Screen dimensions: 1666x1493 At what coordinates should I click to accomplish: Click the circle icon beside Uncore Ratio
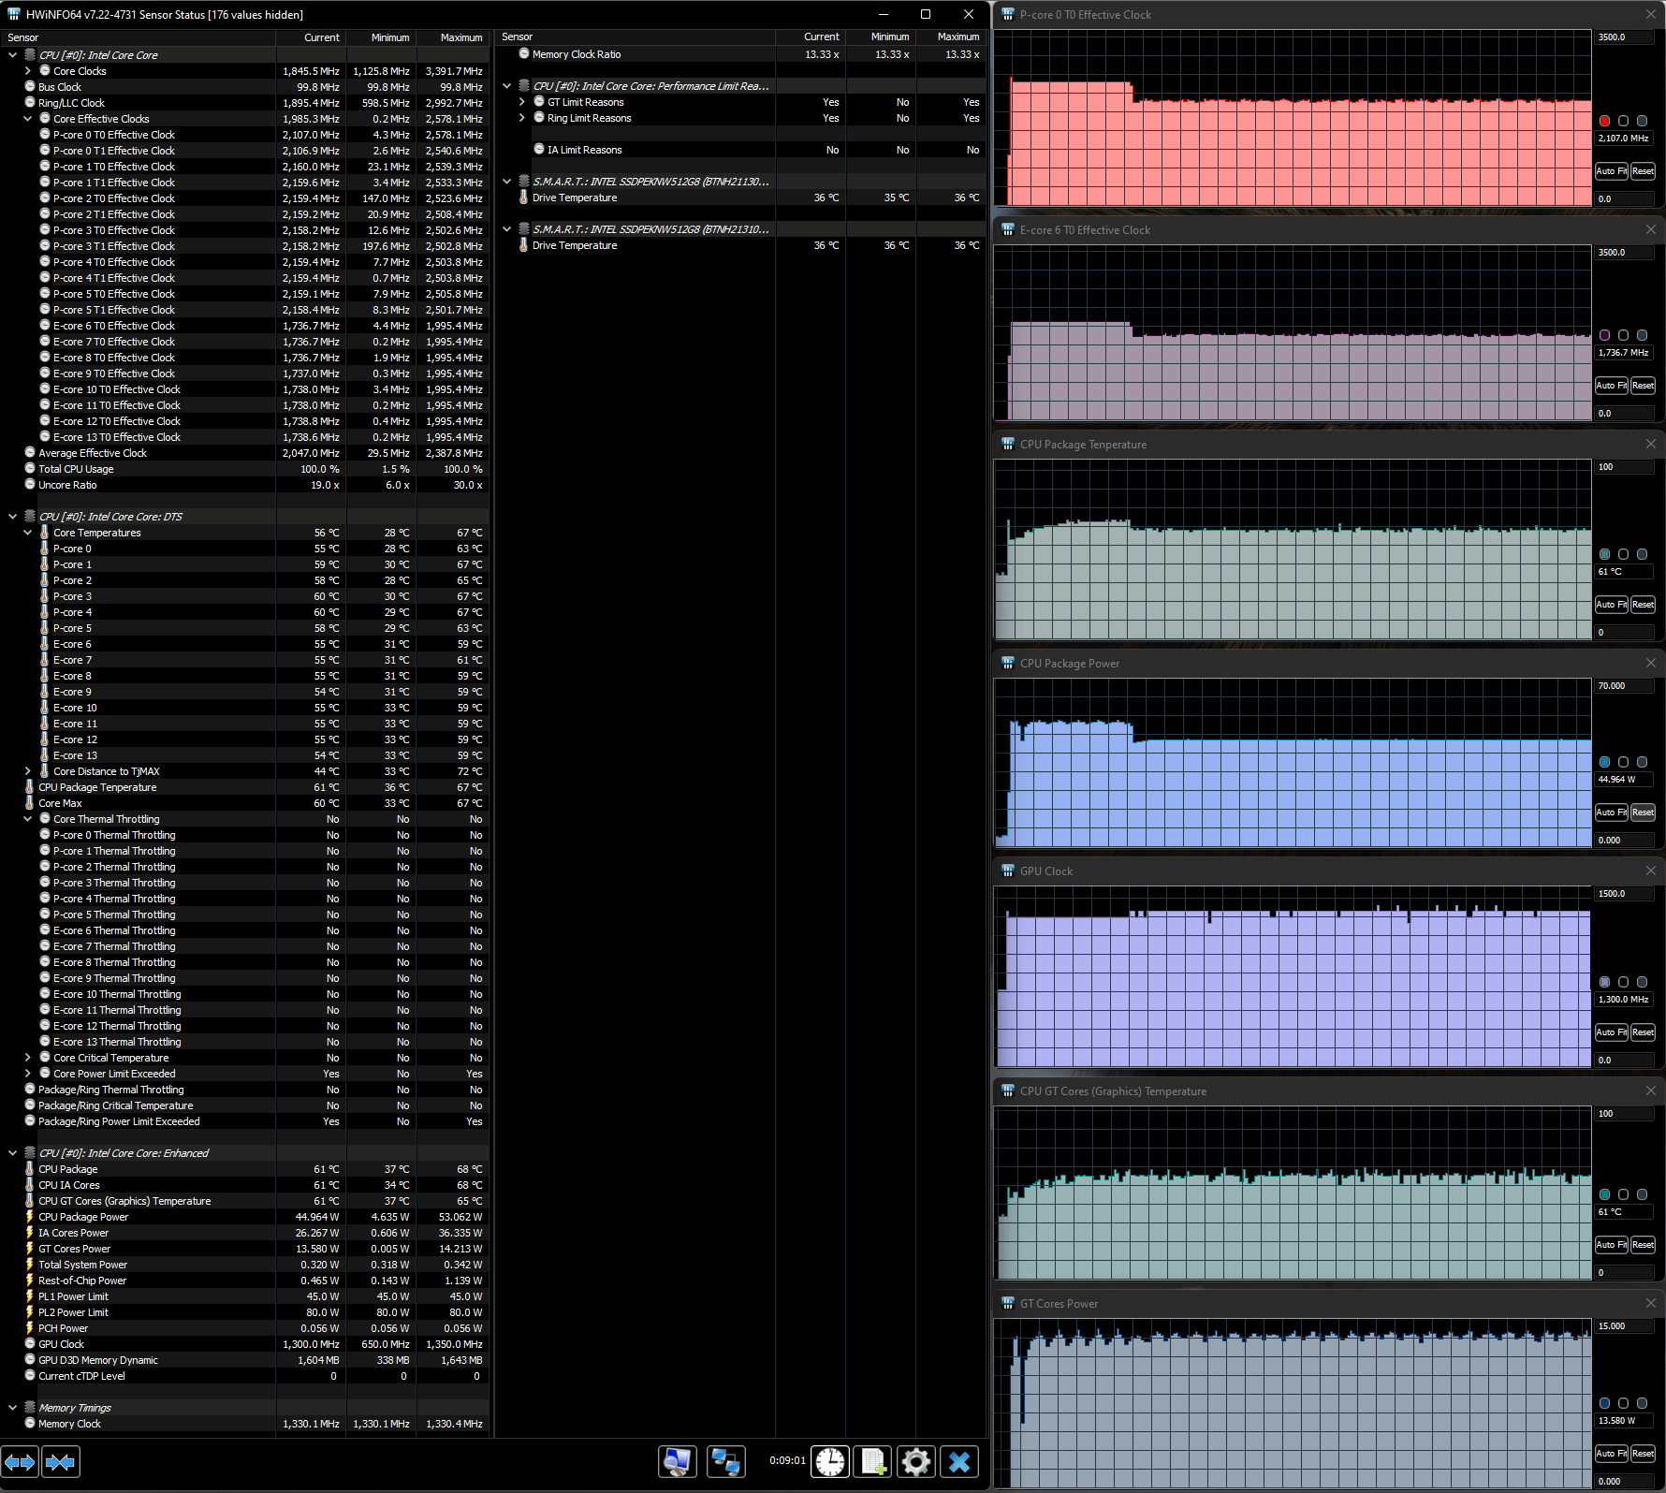click(x=30, y=485)
